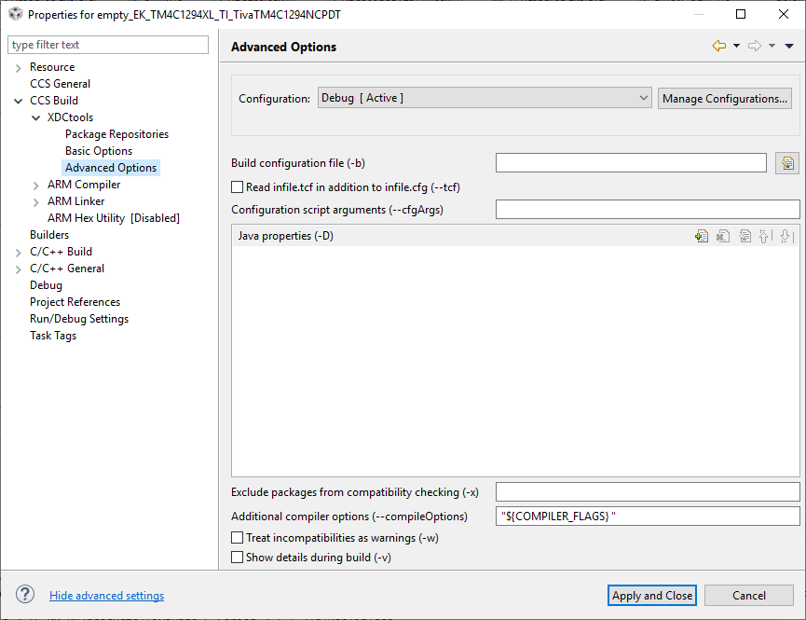Viewport: 806px width, 620px height.
Task: Click the move down Java property icon
Action: tap(786, 237)
